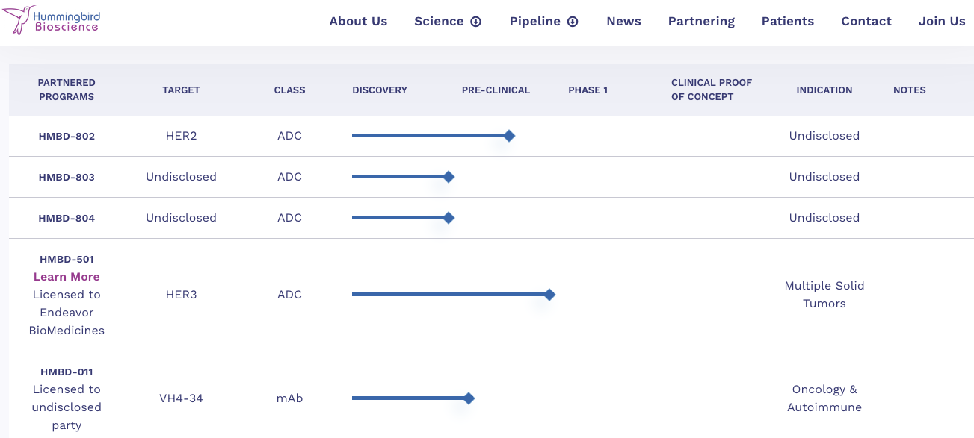Click the HMBD-804 progress diamond marker
974x438 pixels.
coord(449,218)
